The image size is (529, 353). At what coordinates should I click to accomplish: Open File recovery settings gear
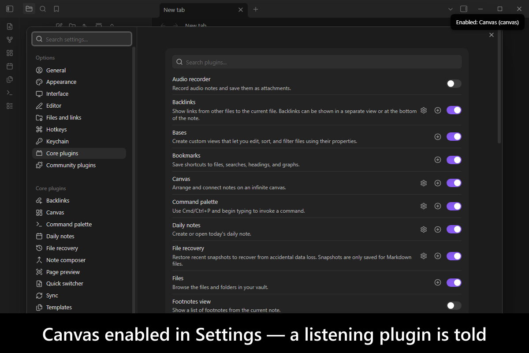pyautogui.click(x=424, y=256)
